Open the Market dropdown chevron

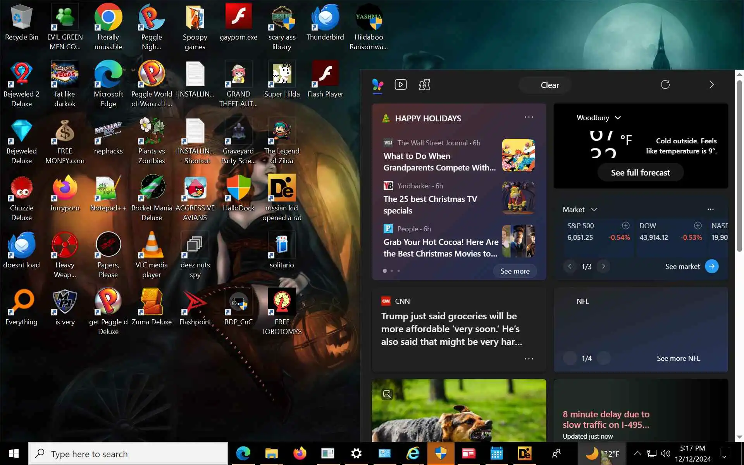[x=594, y=210]
